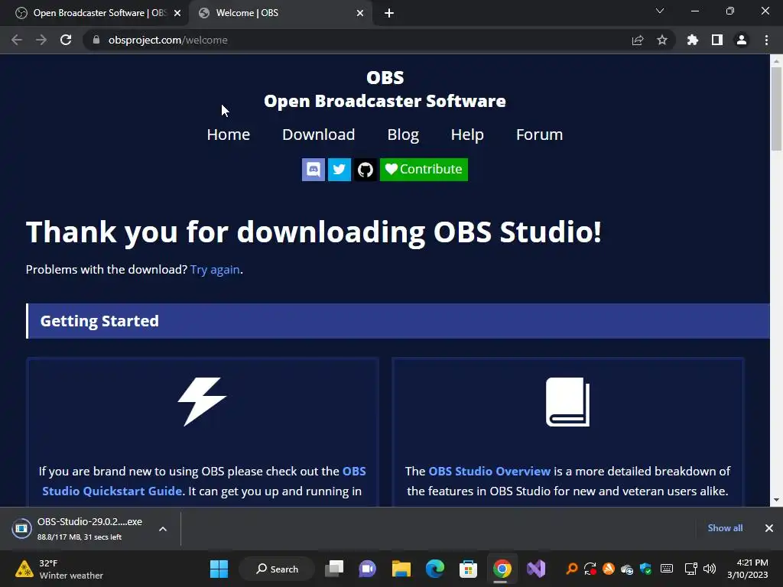Open a new browser tab

(x=389, y=13)
